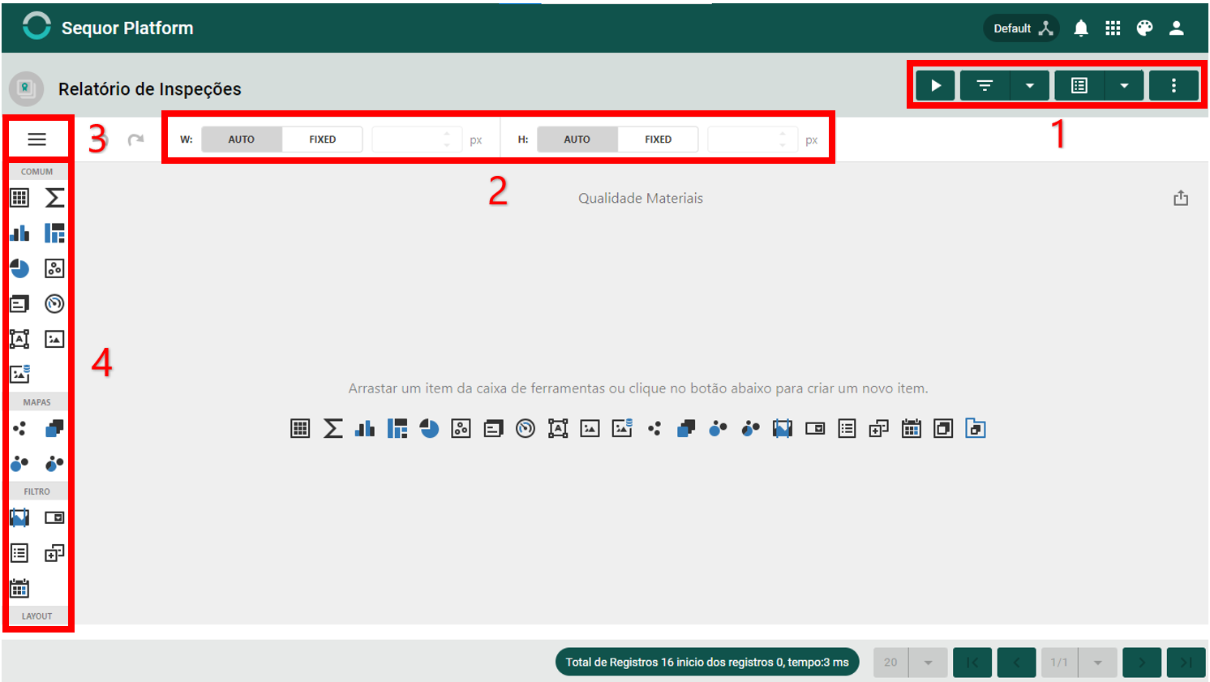This screenshot has height=682, width=1210.
Task: Go to the previous page of records
Action: (x=1016, y=663)
